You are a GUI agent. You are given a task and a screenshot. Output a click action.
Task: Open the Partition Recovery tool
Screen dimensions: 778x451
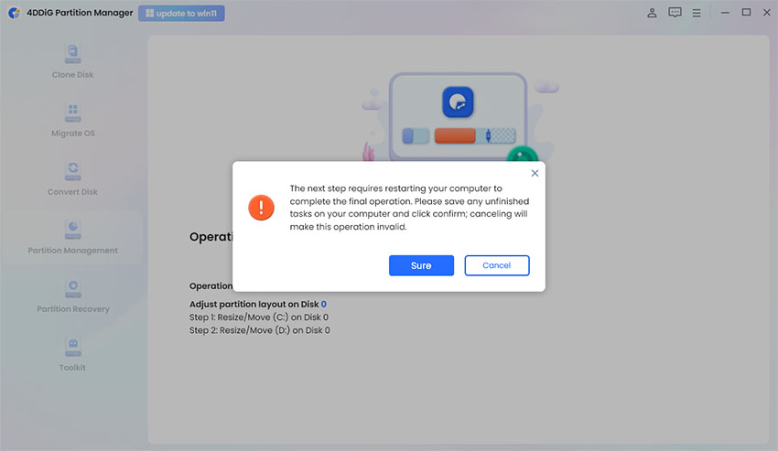(73, 289)
